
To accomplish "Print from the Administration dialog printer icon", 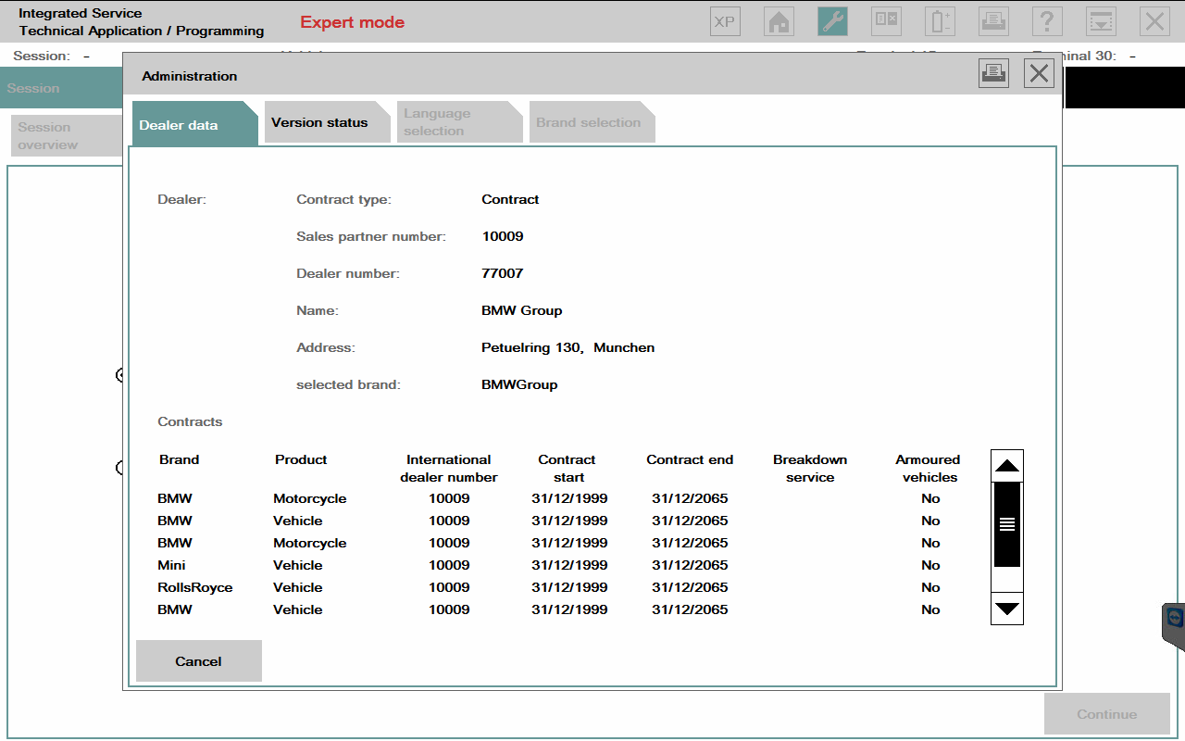I will click(x=994, y=73).
